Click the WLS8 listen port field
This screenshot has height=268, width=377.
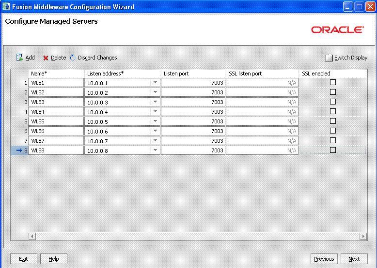coord(193,150)
